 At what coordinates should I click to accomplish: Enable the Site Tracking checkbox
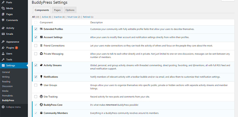tap(36, 97)
